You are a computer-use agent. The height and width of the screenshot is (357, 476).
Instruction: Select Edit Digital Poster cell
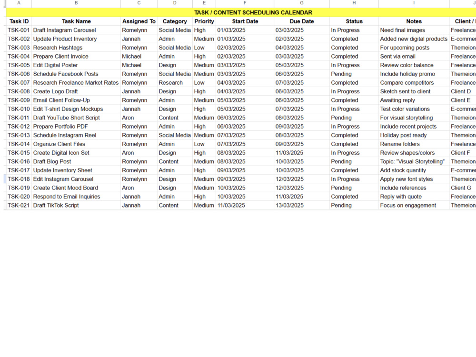point(76,65)
